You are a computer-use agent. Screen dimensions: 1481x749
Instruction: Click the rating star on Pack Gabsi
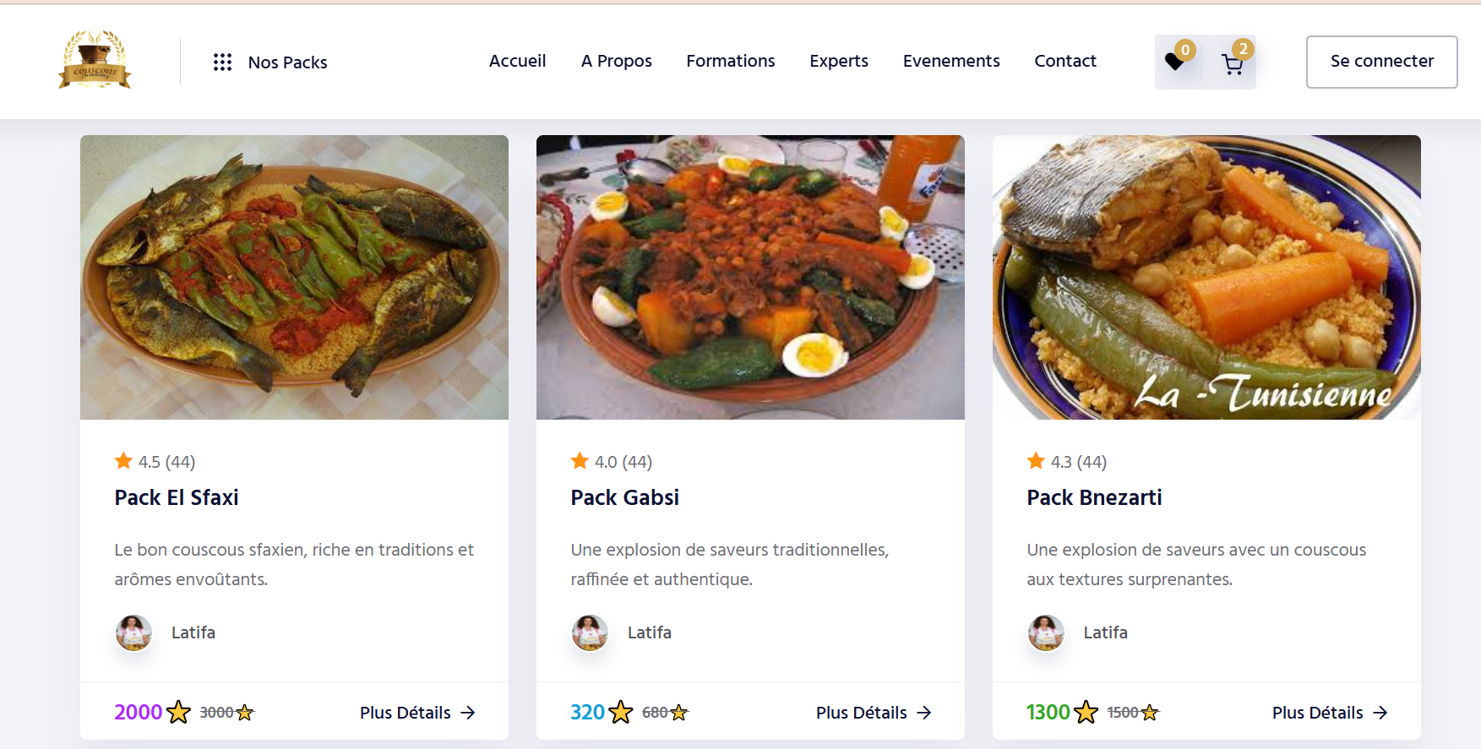point(580,461)
